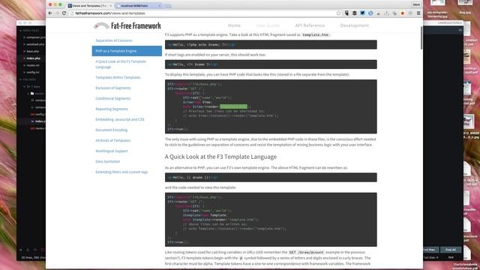Click the page vertical scrollbar
The width and height of the screenshot is (480, 270).
click(x=421, y=37)
